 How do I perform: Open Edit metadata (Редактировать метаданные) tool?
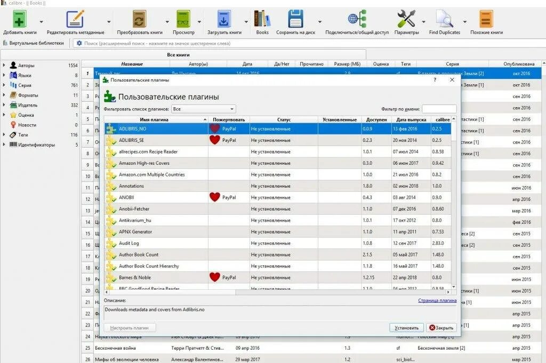[x=75, y=19]
